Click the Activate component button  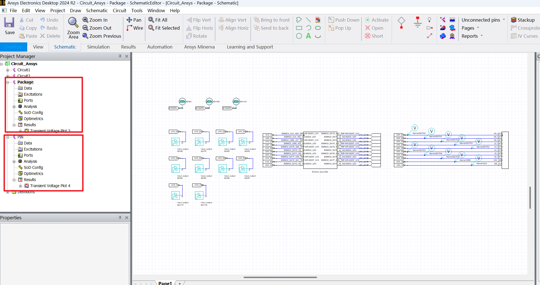376,20
